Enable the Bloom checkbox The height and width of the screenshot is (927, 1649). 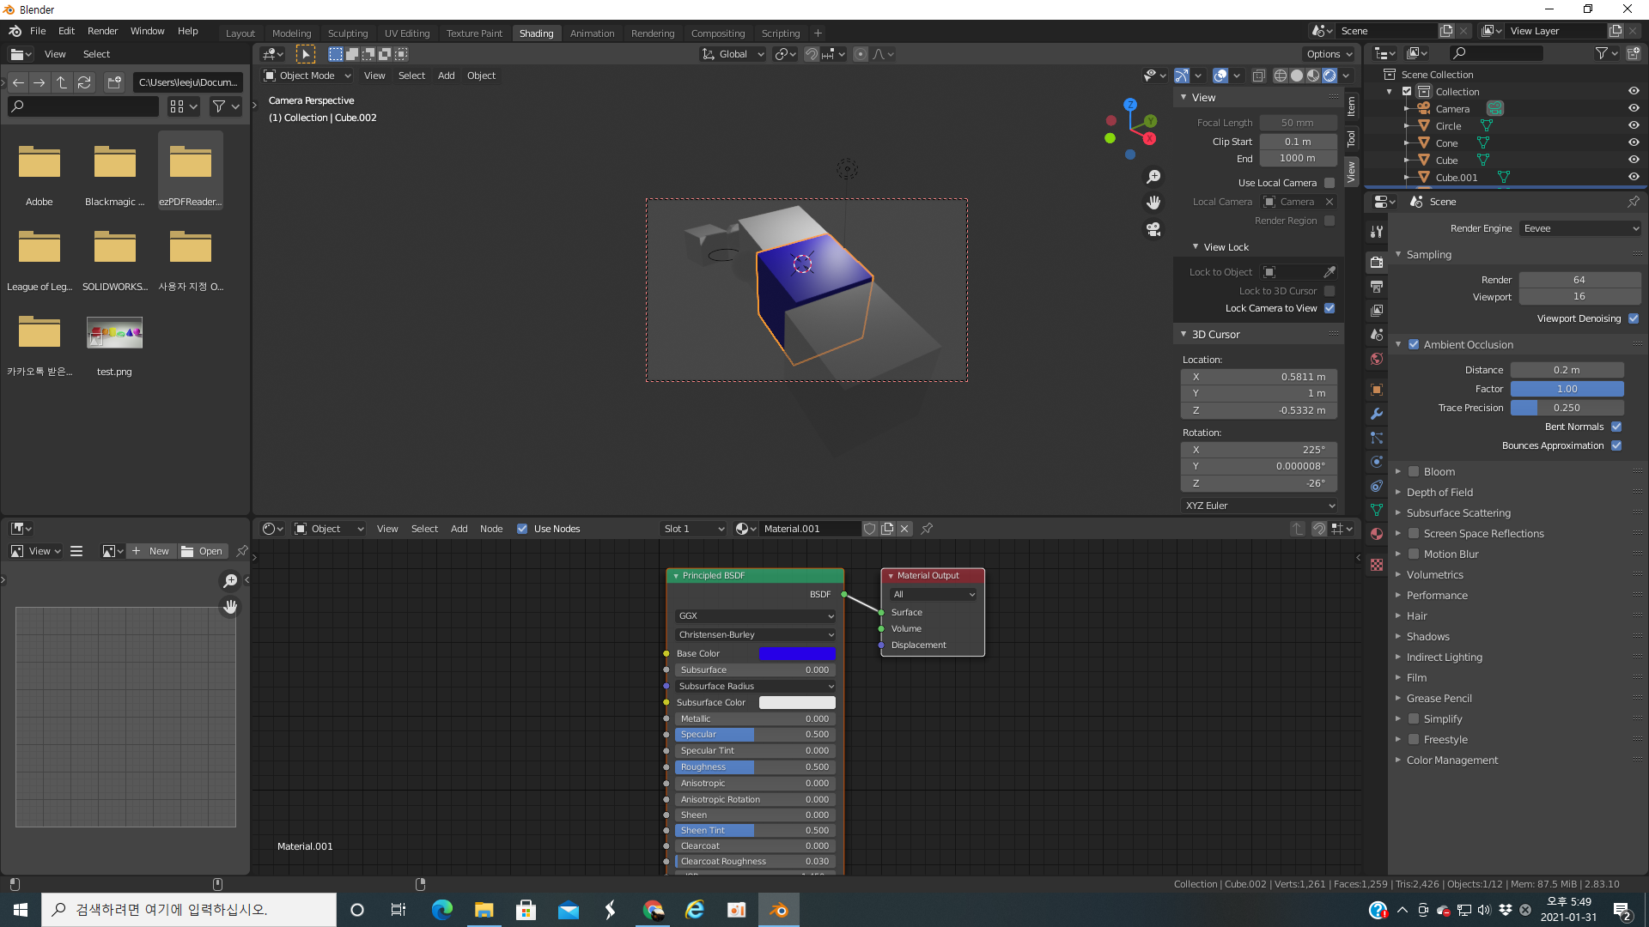coord(1414,472)
